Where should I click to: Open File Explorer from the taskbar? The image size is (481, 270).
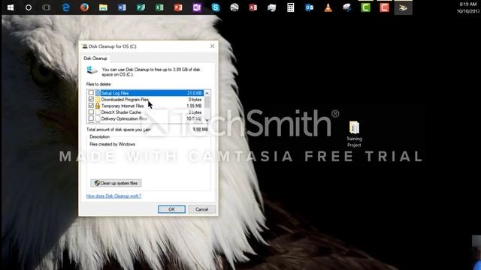(x=103, y=7)
